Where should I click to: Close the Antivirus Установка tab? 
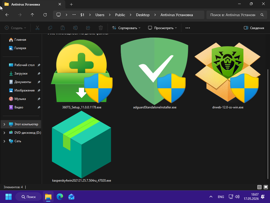pyautogui.click(x=60, y=4)
